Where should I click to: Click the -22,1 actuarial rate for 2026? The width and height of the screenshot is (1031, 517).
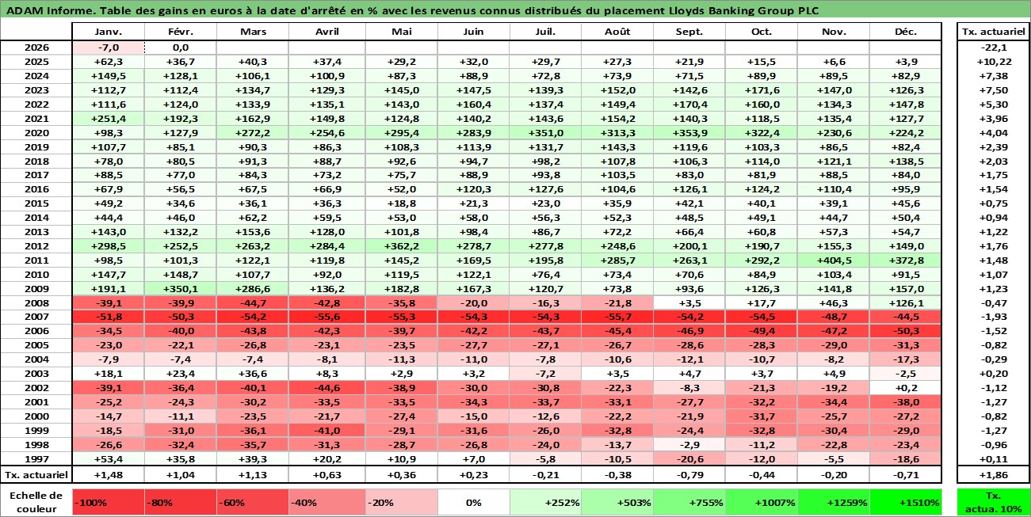click(x=994, y=48)
